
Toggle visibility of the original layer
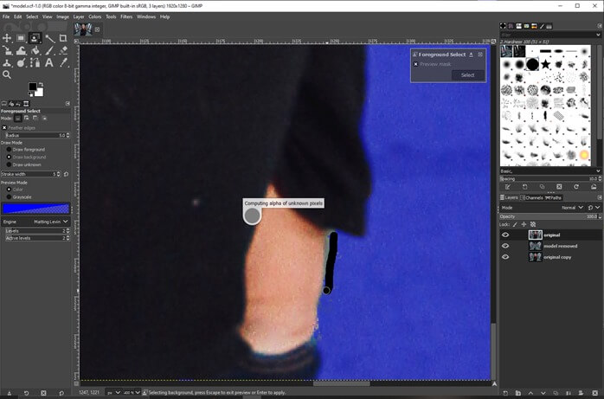[x=505, y=235]
